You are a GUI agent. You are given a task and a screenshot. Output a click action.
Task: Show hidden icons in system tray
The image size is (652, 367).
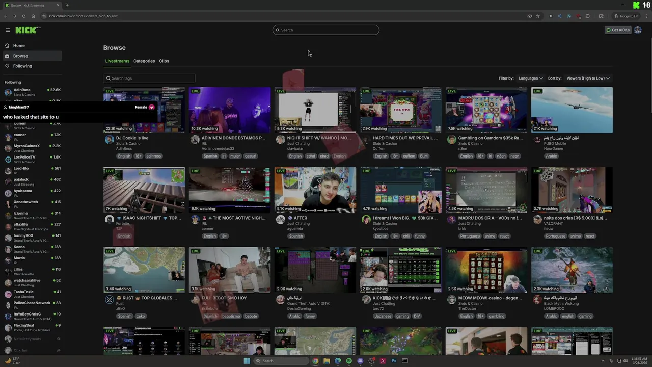click(604, 361)
